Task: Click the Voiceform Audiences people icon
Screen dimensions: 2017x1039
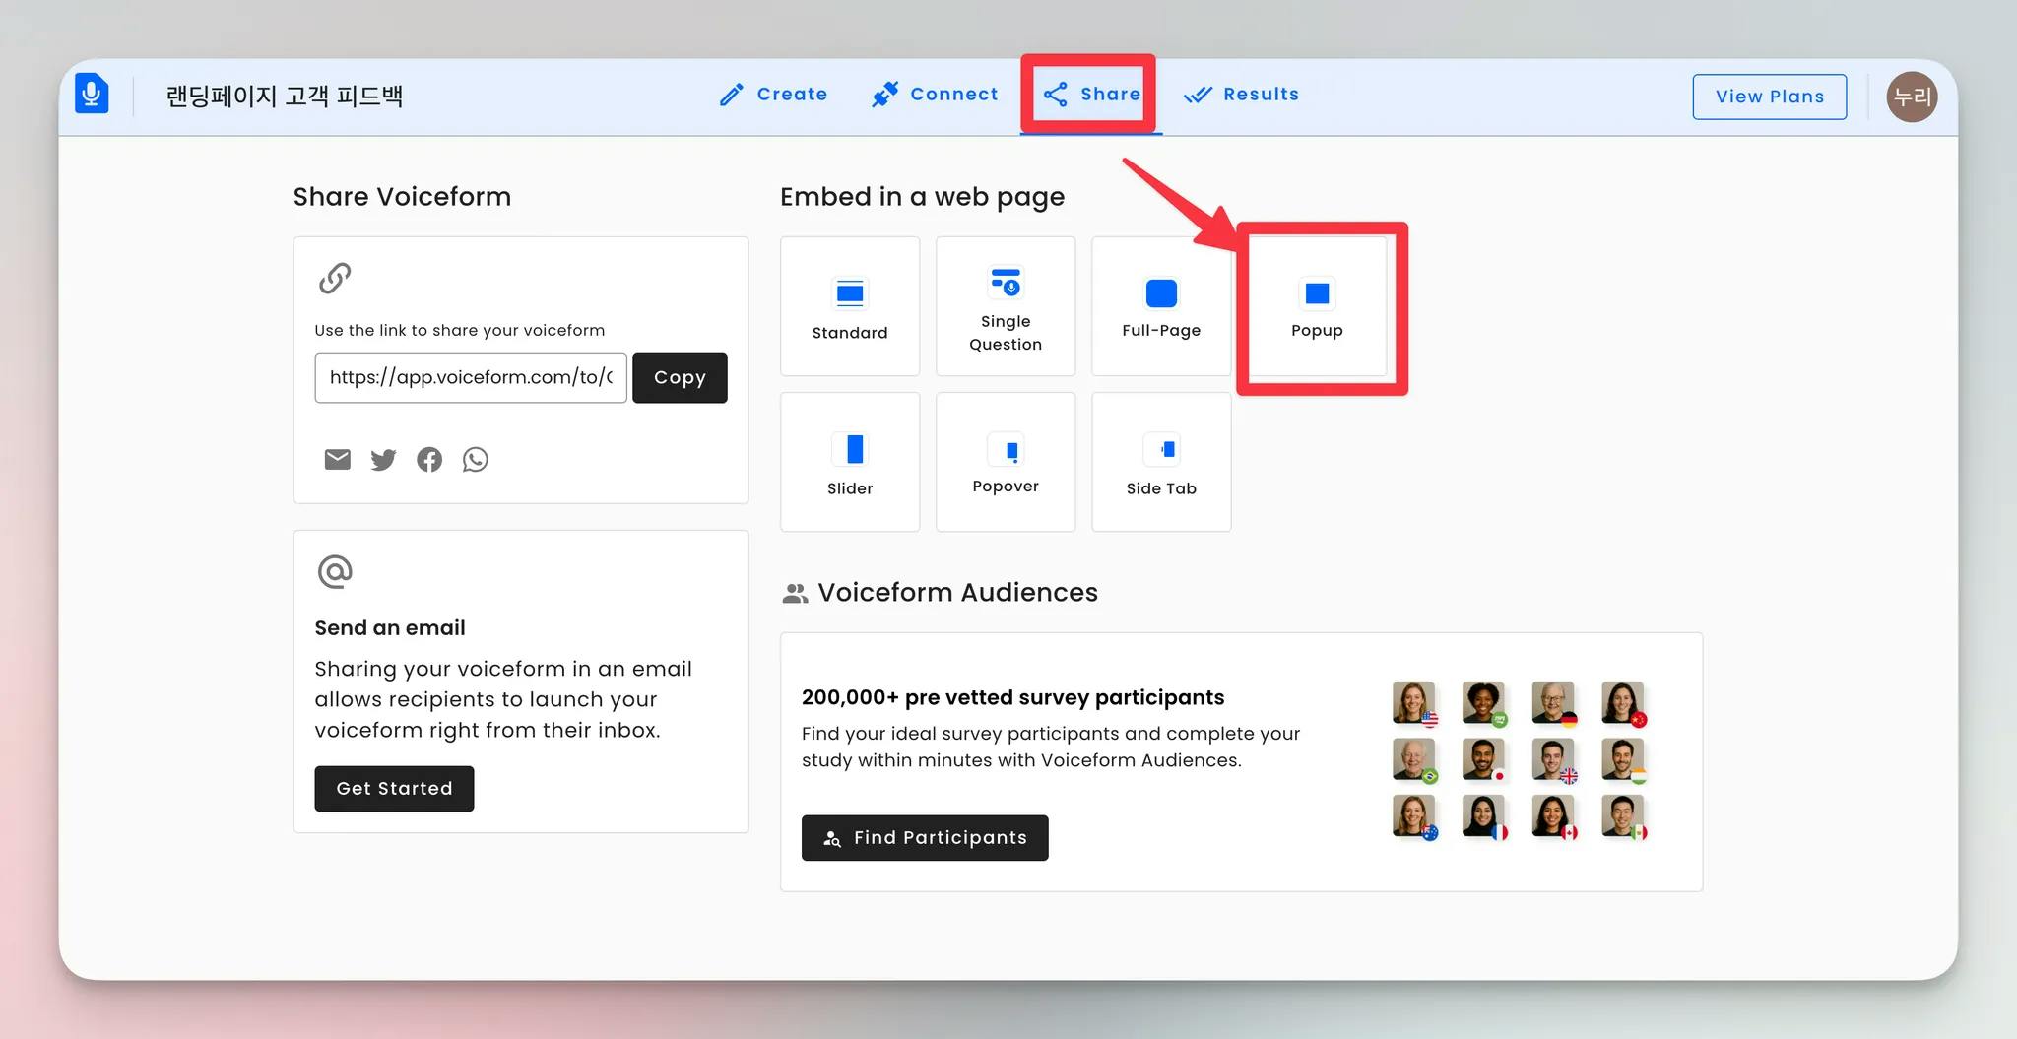Action: [795, 593]
